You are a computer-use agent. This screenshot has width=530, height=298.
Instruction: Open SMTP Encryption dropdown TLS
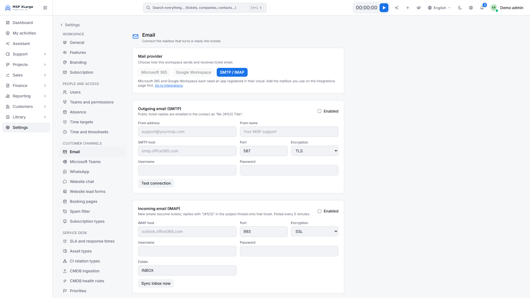[x=314, y=151]
